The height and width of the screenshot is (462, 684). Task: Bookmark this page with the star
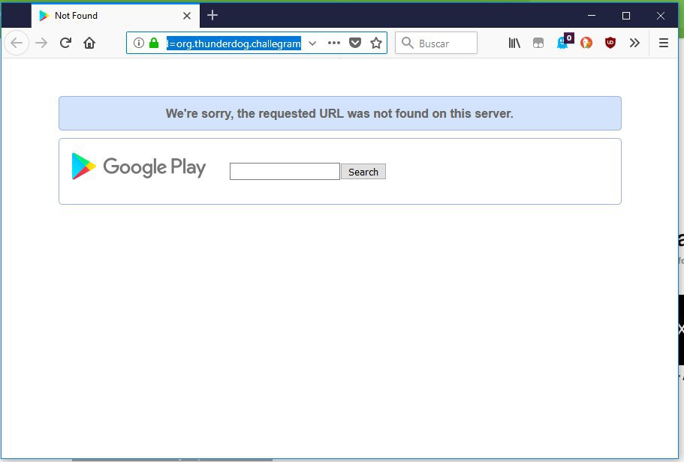coord(376,43)
